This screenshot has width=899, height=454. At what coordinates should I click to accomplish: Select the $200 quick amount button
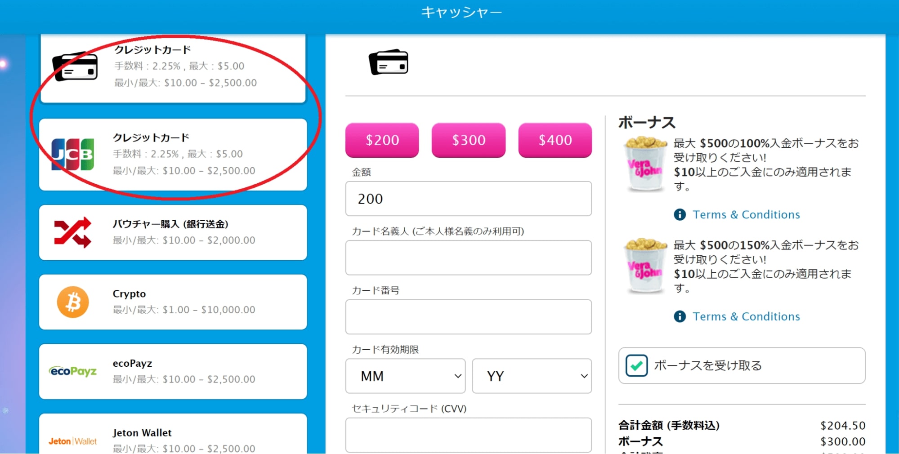(382, 140)
